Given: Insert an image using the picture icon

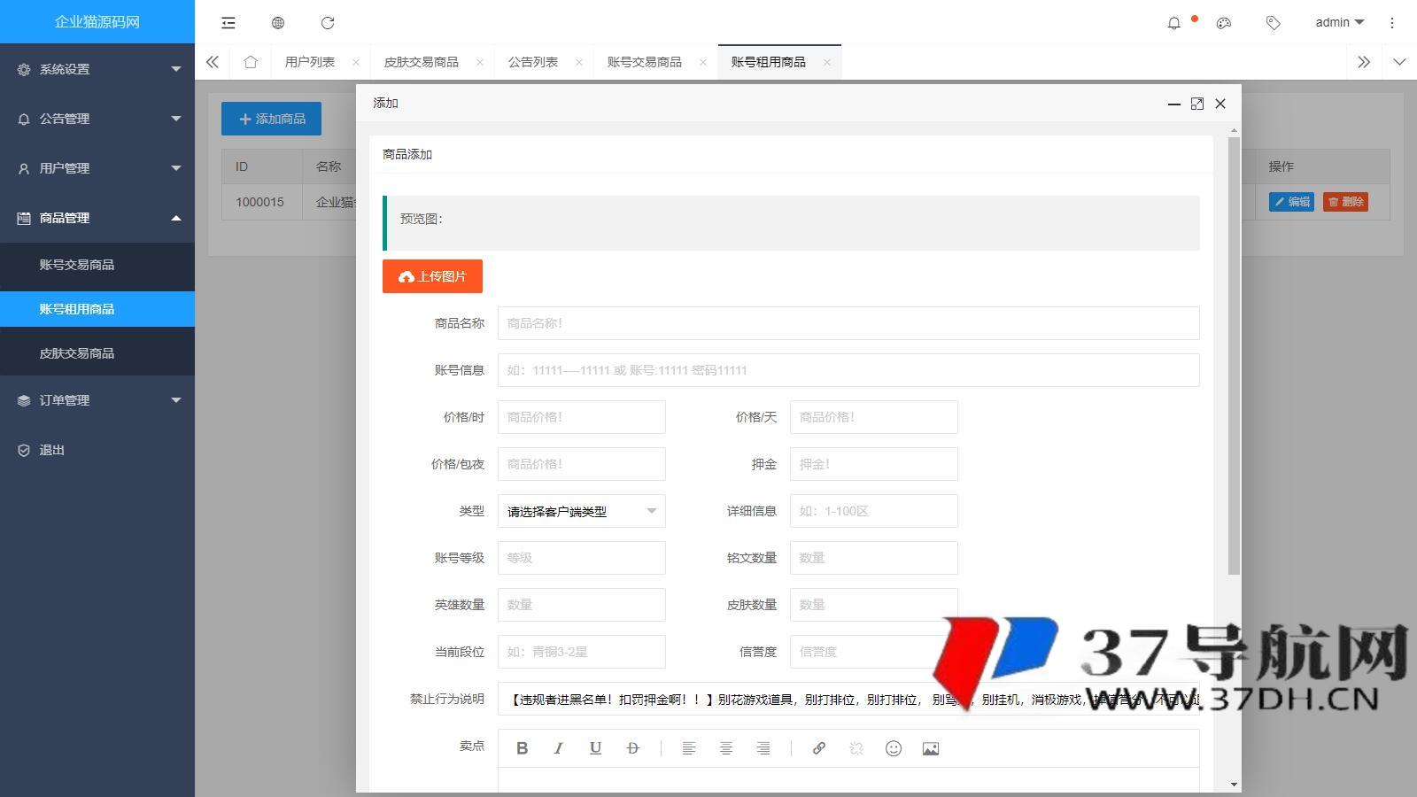Looking at the screenshot, I should pyautogui.click(x=930, y=748).
